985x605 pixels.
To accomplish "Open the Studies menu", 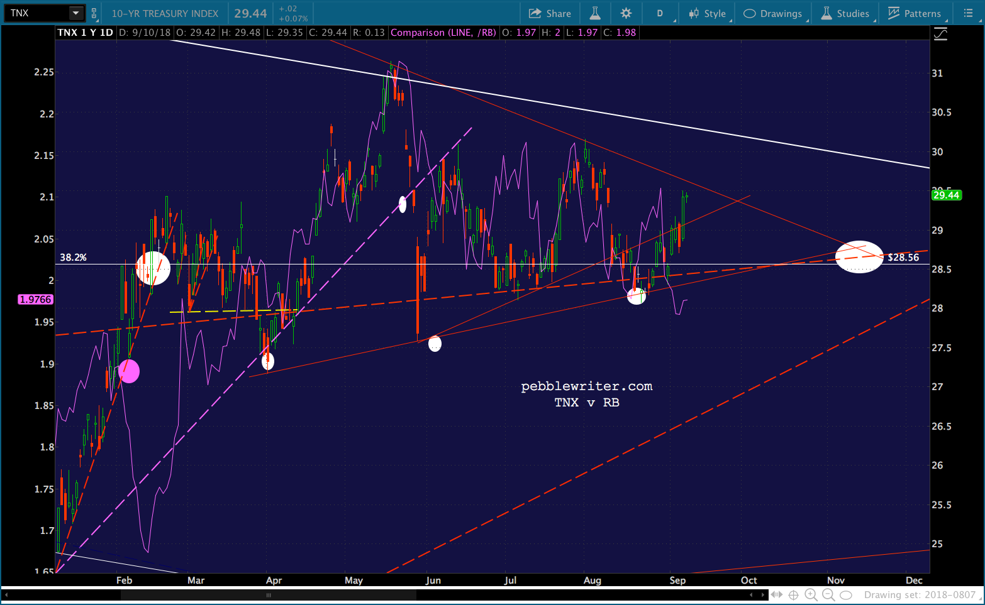I will coord(846,13).
